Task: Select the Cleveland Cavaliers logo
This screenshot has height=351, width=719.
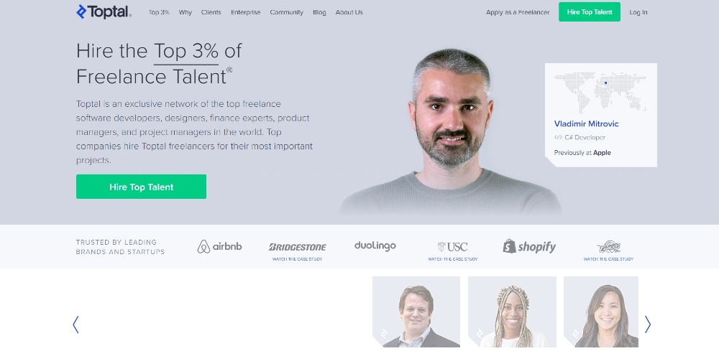Action: tap(608, 247)
